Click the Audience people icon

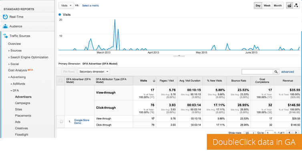click(5, 26)
